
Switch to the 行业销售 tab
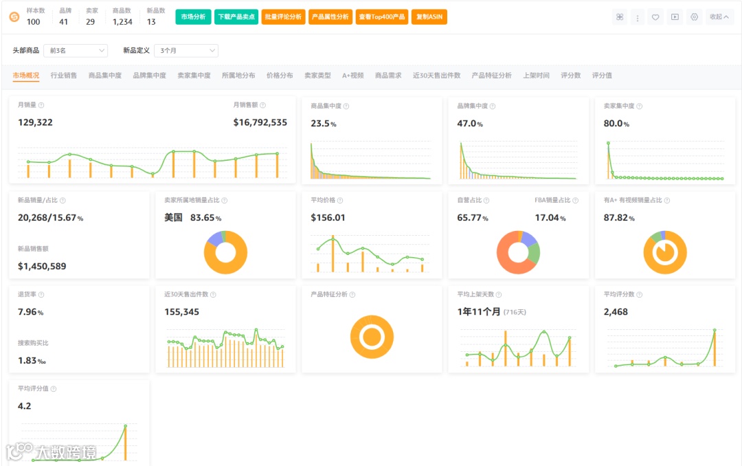tap(64, 76)
